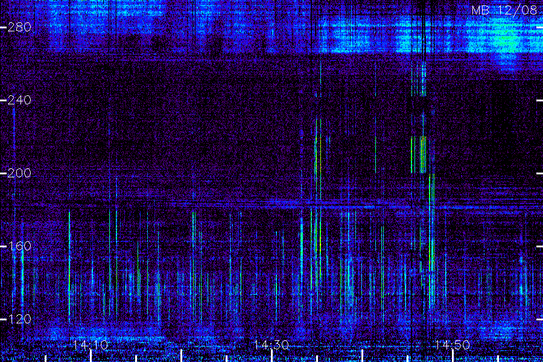Click the 280 frequency axis label

click(19, 27)
